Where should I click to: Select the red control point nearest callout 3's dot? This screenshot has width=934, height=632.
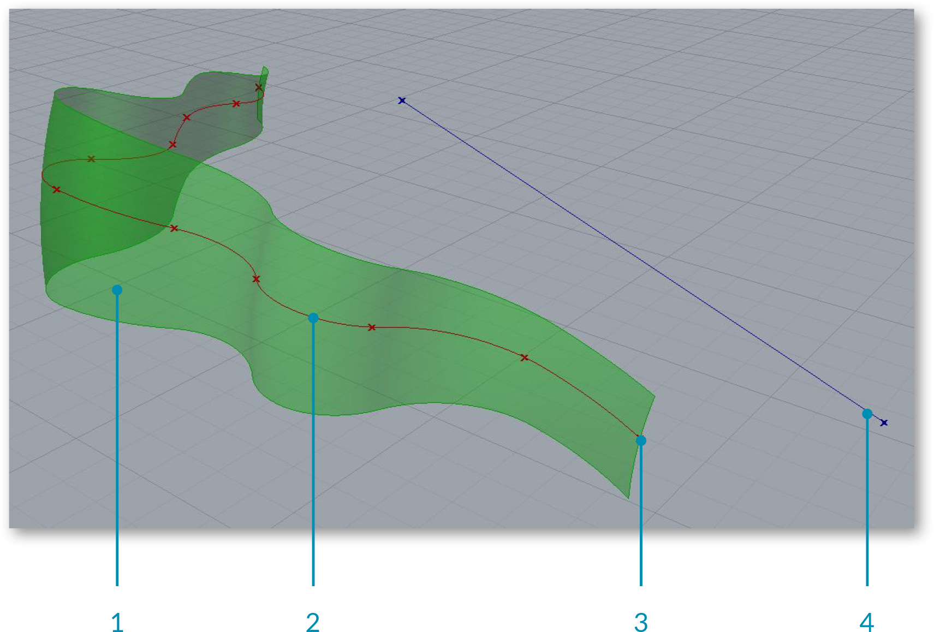point(524,357)
